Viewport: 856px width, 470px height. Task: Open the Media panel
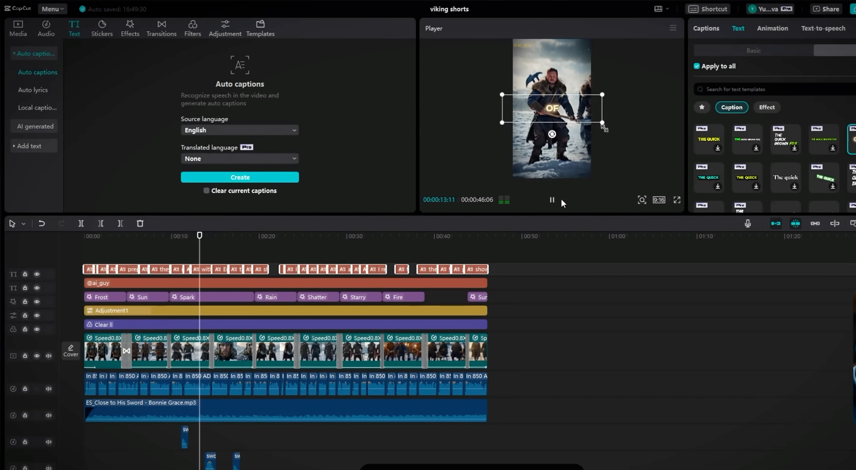[x=18, y=29]
